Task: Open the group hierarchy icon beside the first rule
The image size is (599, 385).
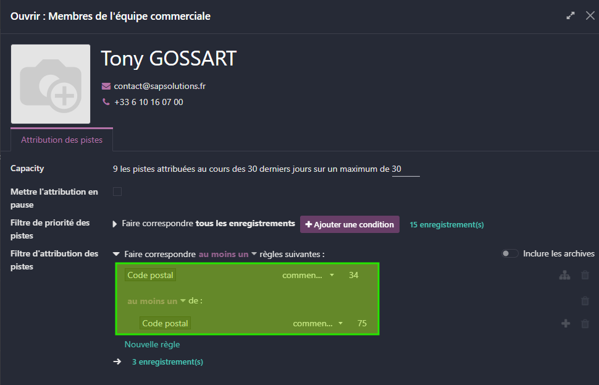Action: point(564,276)
